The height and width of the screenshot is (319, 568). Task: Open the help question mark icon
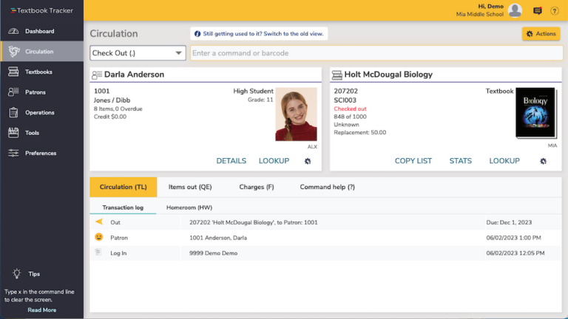pyautogui.click(x=555, y=11)
